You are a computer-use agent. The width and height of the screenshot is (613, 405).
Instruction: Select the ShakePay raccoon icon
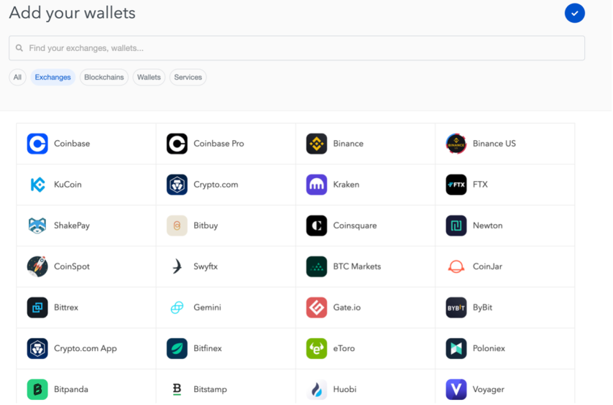pyautogui.click(x=37, y=225)
